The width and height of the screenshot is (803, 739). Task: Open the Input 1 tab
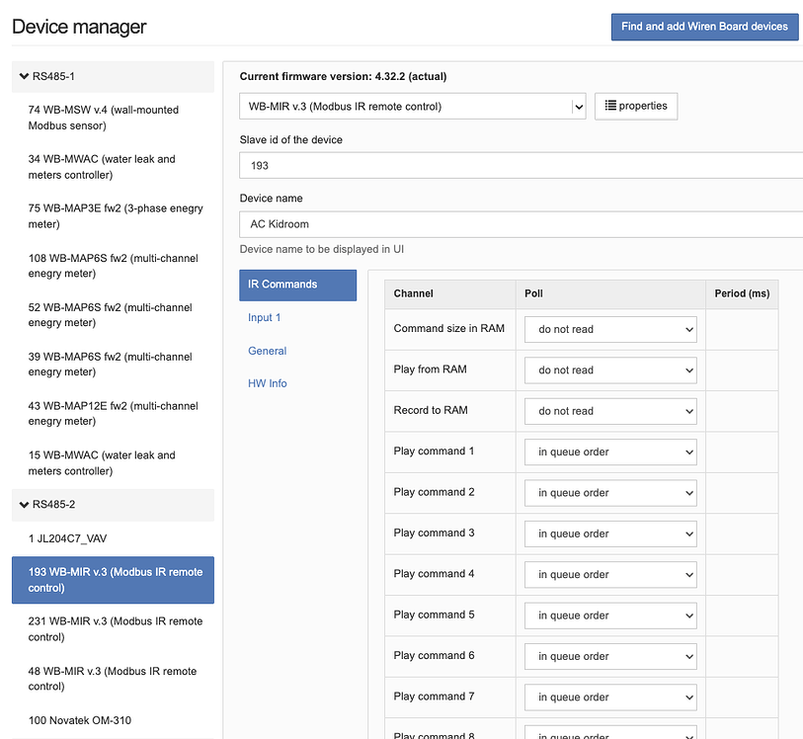click(265, 318)
